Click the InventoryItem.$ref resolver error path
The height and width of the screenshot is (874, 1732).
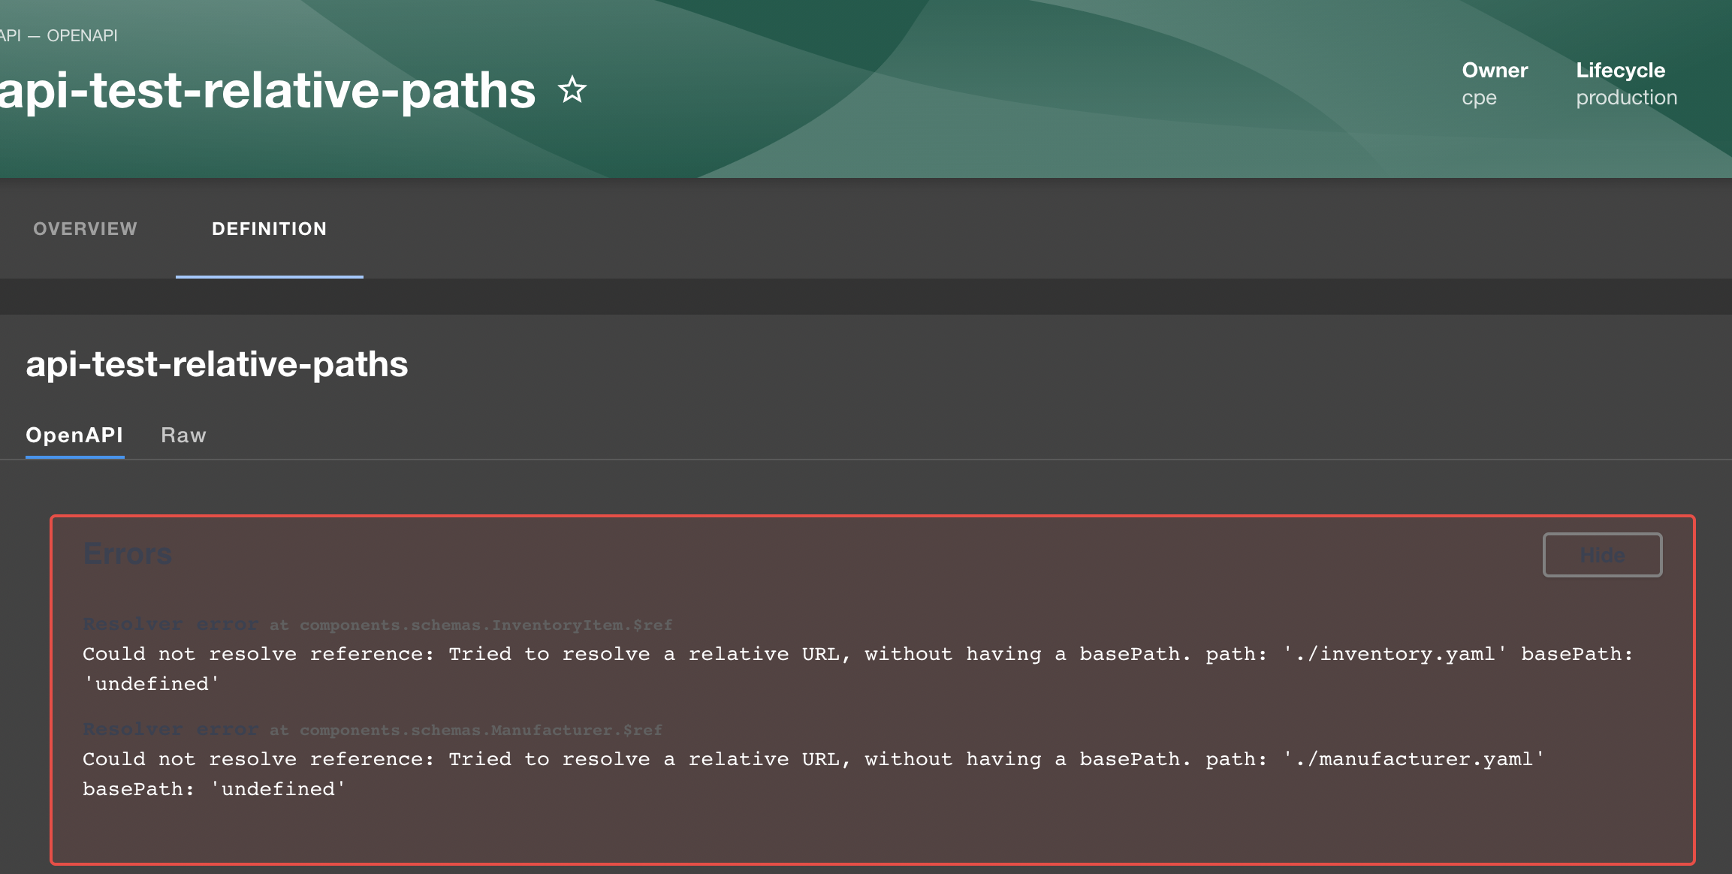pos(485,625)
